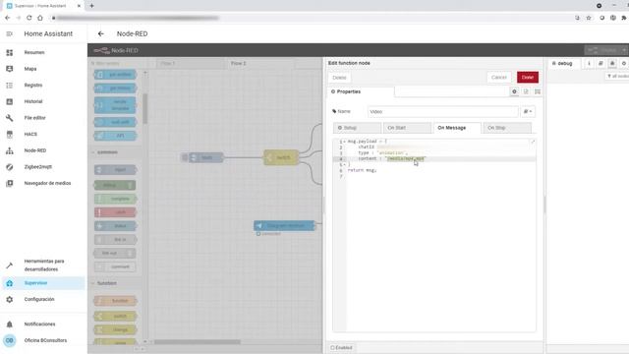
Task: Fold code at line 1 arrow
Action: (345, 142)
